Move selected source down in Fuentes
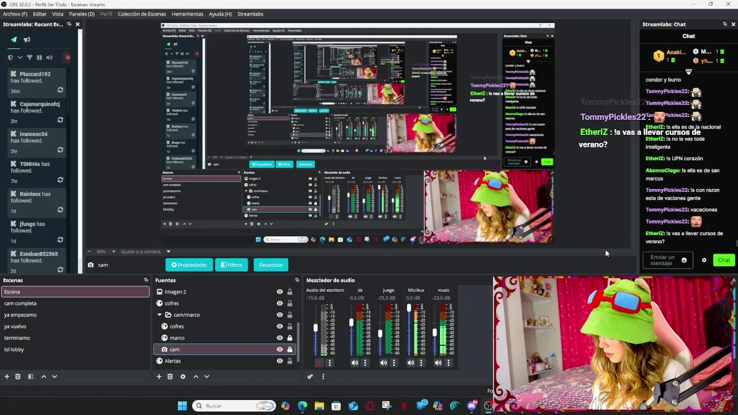The height and width of the screenshot is (415, 738). (206, 376)
